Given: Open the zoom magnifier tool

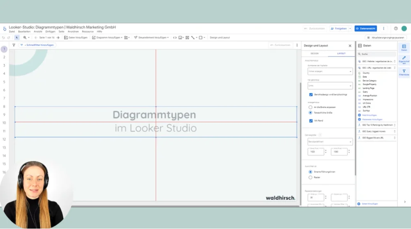Looking at the screenshot, I should pos(25,37).
